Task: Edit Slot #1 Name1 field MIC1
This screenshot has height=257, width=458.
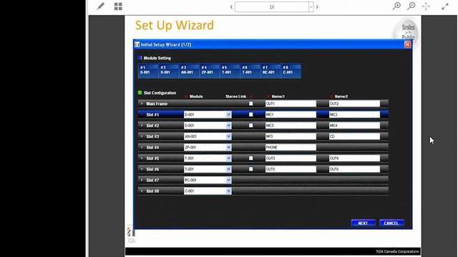Action: [291, 114]
